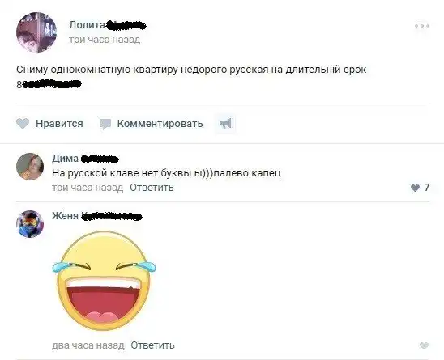This screenshot has width=444, height=360.
Task: Open Дима's commenter avatar
Action: (x=30, y=167)
